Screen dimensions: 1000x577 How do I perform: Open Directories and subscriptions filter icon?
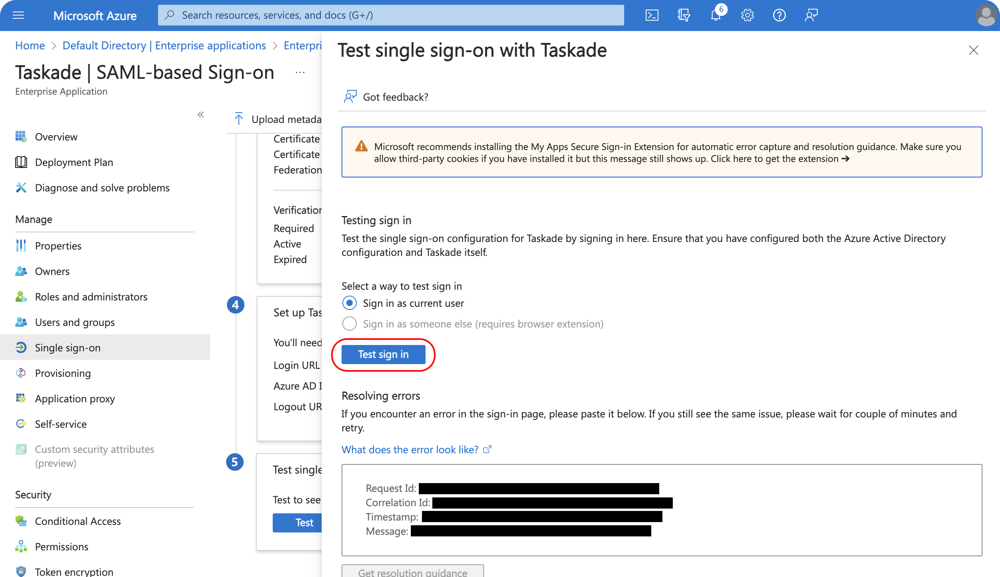tap(684, 16)
